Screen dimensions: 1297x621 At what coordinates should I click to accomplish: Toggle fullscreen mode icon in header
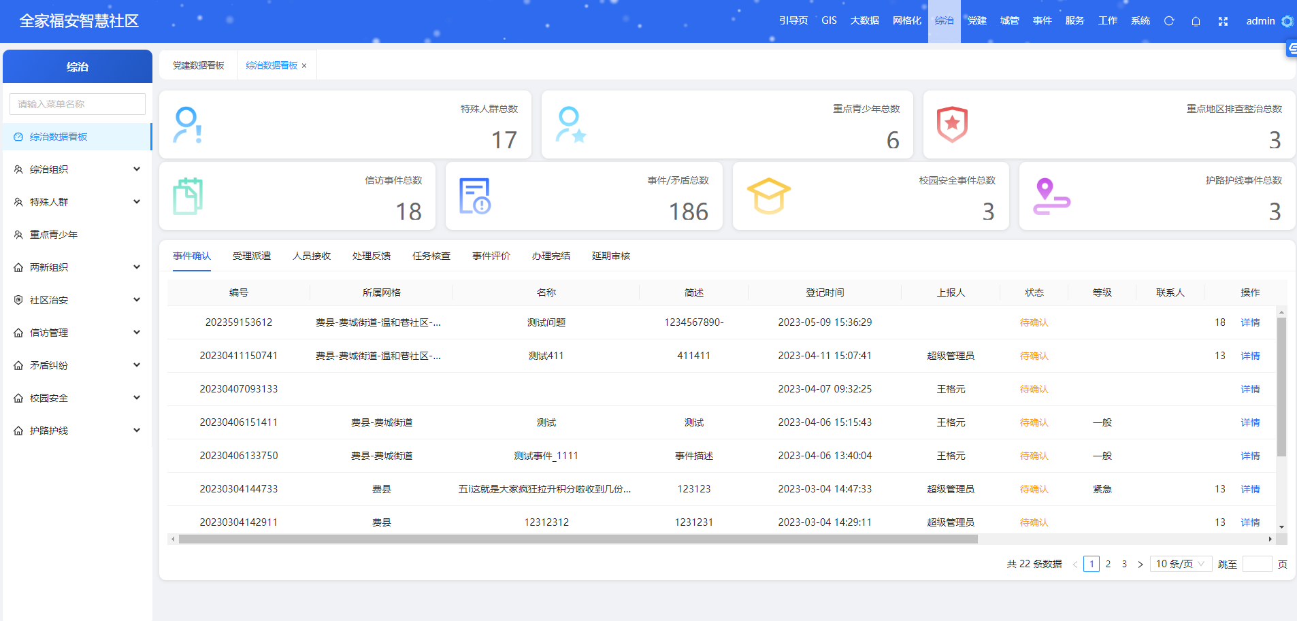(1223, 21)
